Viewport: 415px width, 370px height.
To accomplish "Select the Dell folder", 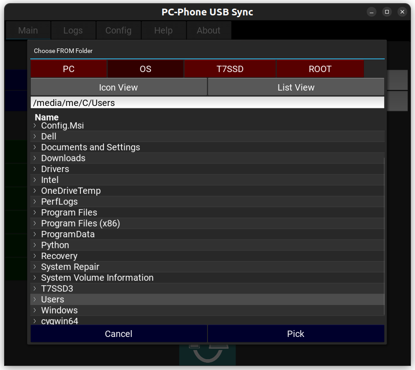I will pyautogui.click(x=49, y=136).
